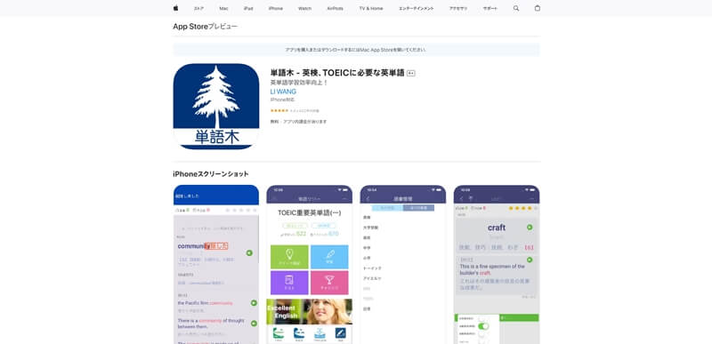Open the shopping bag icon
Screen dimensions: 712x344
(538, 8)
